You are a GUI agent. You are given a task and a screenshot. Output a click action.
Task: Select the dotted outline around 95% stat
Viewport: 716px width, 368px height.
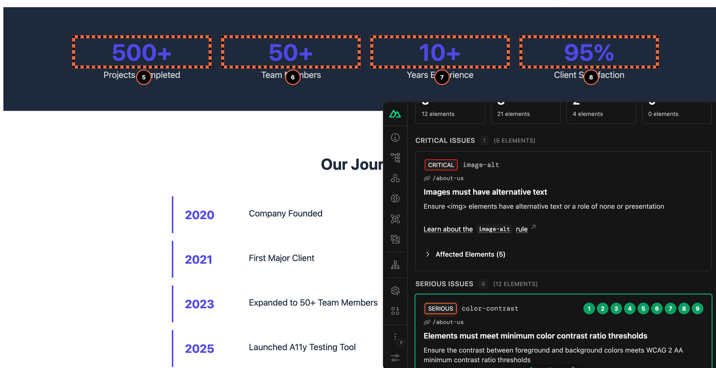[589, 52]
